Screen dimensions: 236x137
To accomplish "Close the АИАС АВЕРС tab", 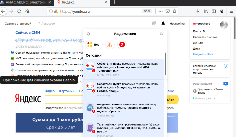I will [x=50, y=3].
